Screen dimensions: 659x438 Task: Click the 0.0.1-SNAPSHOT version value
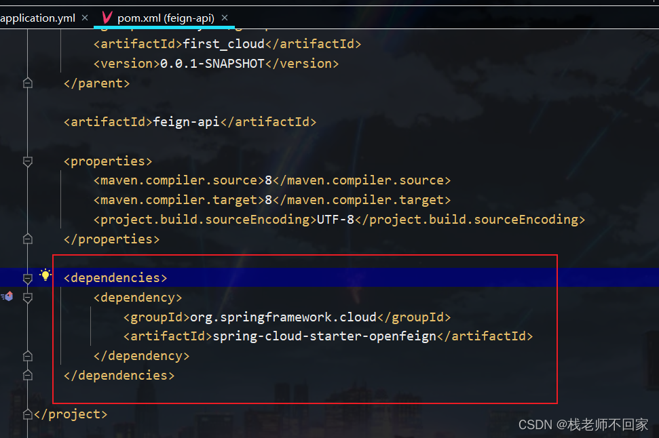point(212,64)
